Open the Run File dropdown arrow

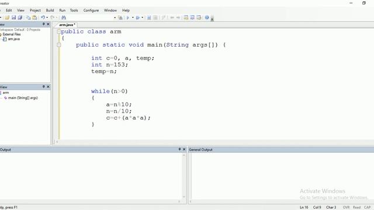tap(143, 17)
